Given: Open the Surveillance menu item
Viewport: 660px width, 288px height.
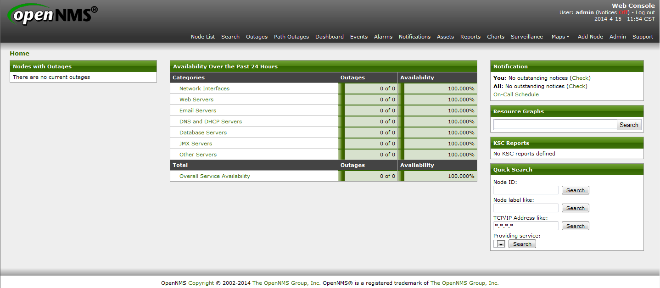Looking at the screenshot, I should coord(527,37).
